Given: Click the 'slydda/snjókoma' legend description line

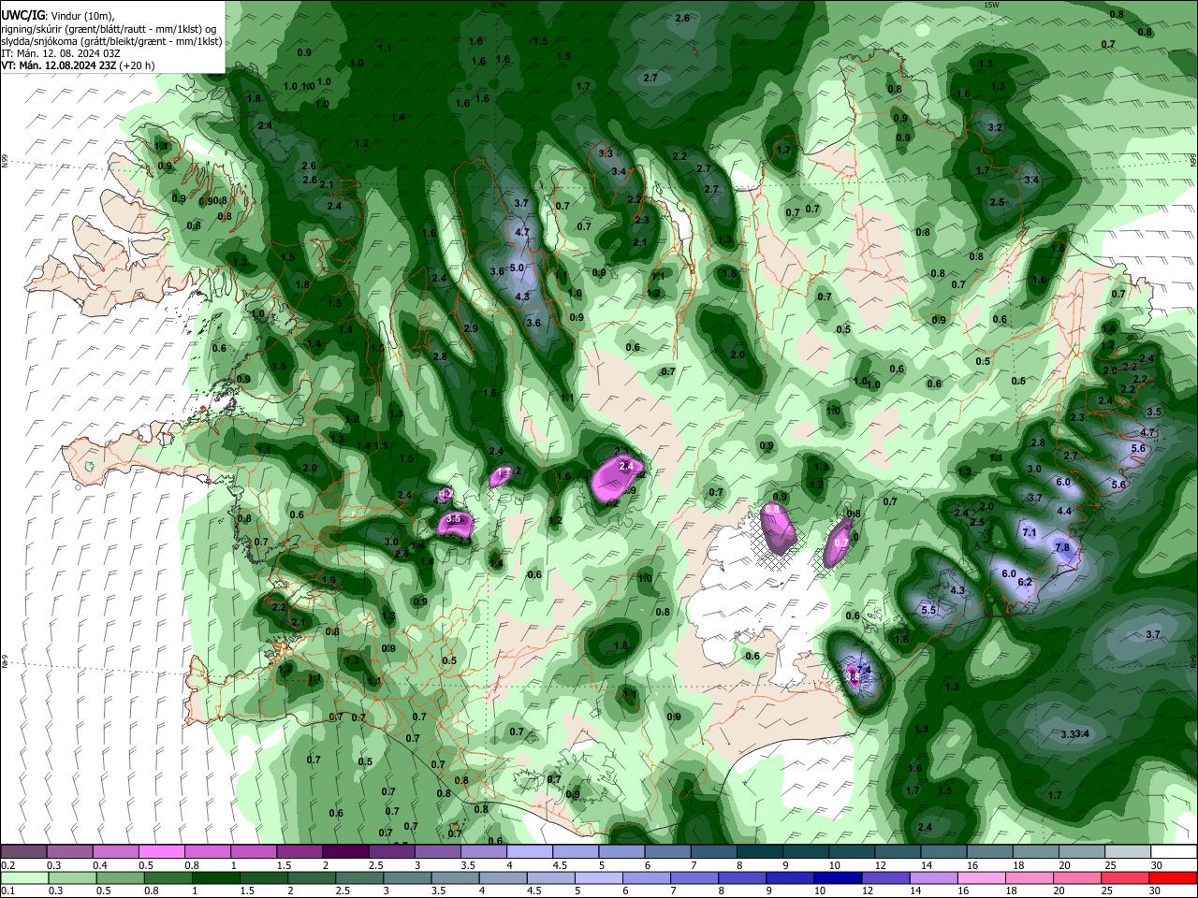Looking at the screenshot, I should [x=111, y=41].
